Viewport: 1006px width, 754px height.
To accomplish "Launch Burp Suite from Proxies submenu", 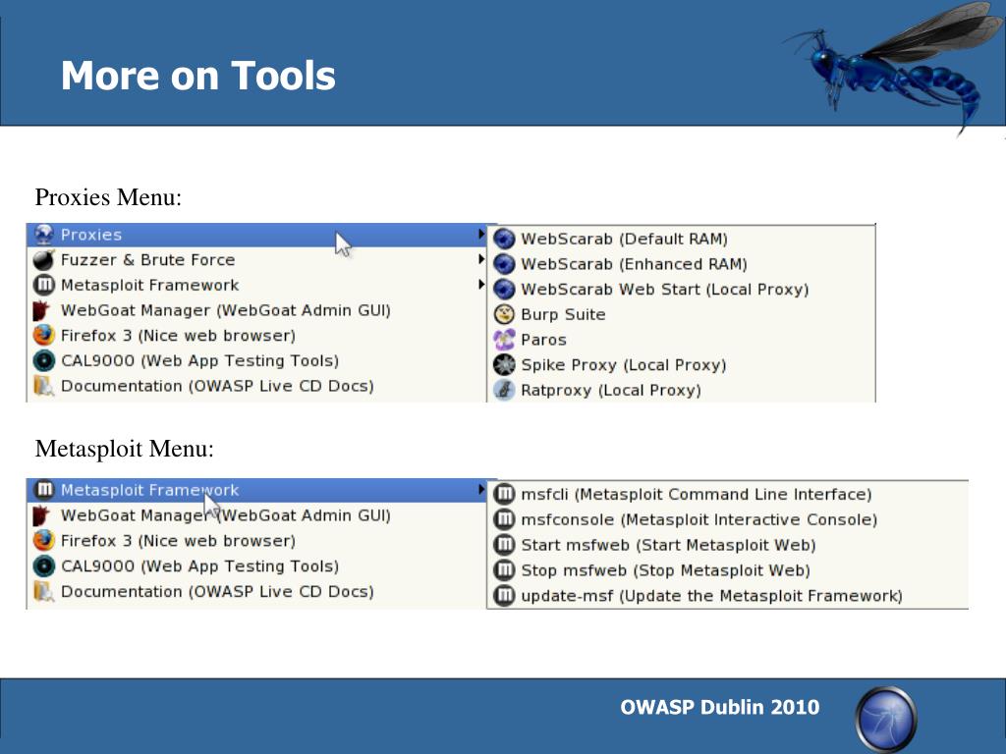I will [682, 314].
